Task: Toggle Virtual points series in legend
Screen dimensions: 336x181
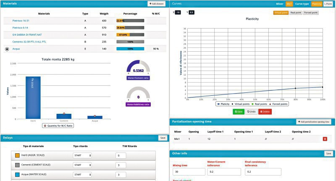Action: point(240,104)
